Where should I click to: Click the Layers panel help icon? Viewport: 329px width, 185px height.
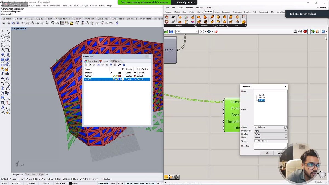click(124, 65)
